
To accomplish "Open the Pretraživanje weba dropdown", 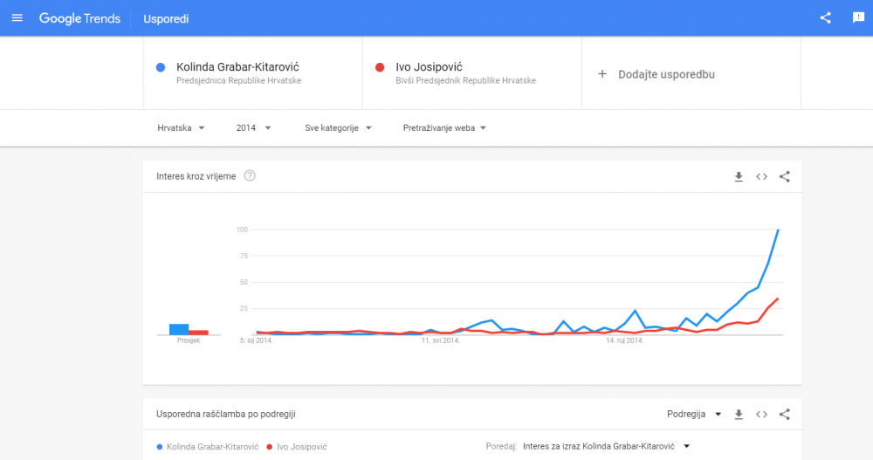I will (x=444, y=128).
